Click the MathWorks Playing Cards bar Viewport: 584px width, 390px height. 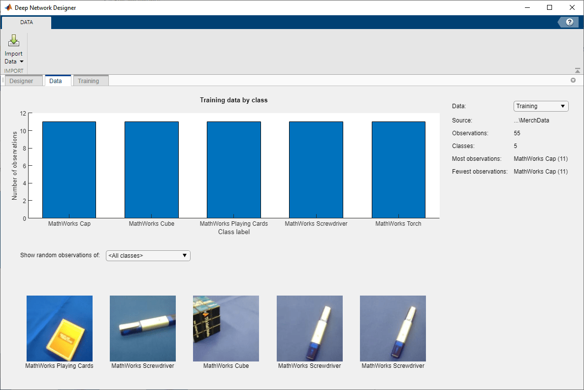[x=234, y=170]
